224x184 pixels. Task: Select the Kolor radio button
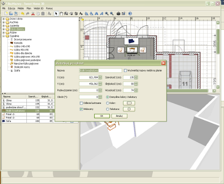[x=108, y=103]
